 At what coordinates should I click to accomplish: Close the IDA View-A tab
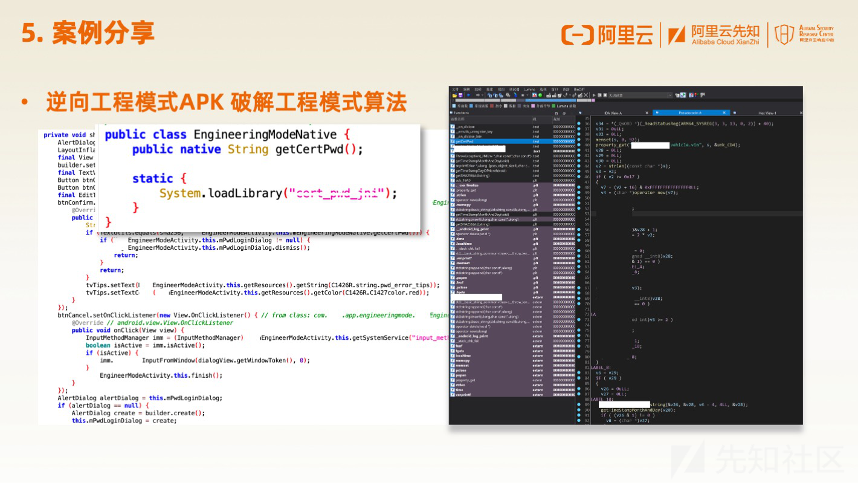(x=647, y=113)
